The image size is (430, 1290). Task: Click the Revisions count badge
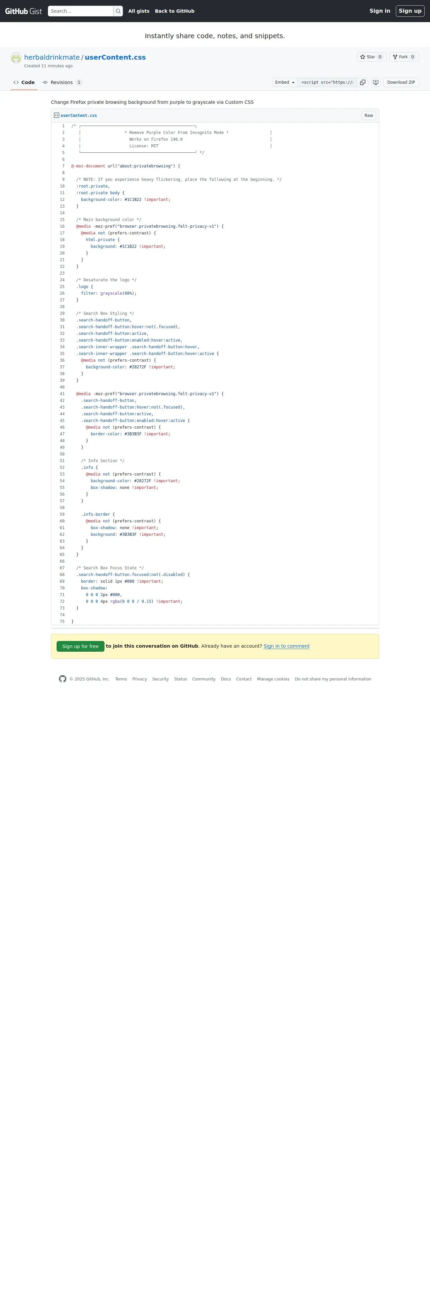79,83
